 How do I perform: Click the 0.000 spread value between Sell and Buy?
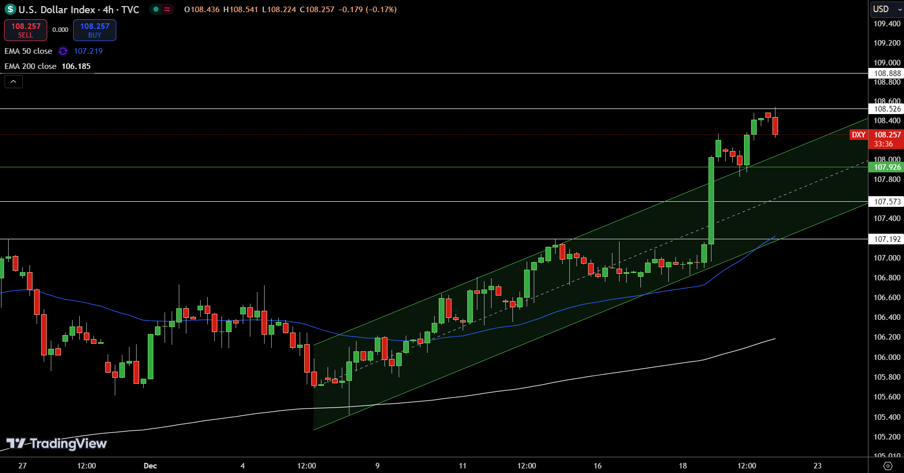60,30
